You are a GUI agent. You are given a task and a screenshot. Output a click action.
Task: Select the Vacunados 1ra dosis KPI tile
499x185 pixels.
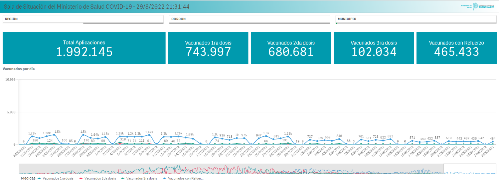click(x=208, y=48)
